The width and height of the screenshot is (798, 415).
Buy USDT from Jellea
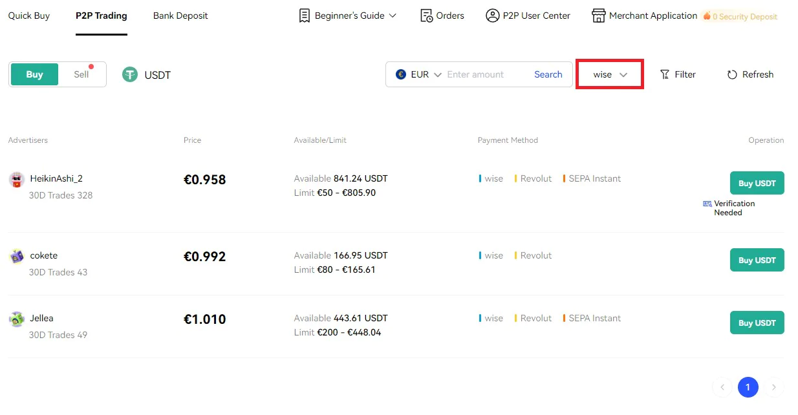757,323
